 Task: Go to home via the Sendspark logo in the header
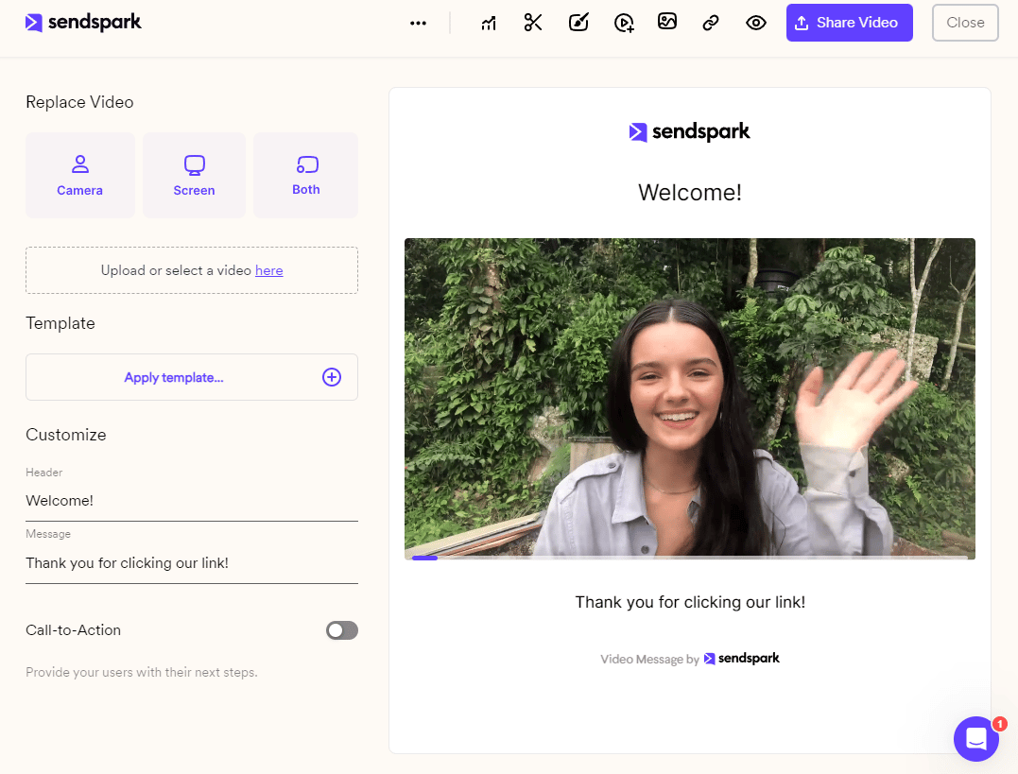pyautogui.click(x=83, y=22)
